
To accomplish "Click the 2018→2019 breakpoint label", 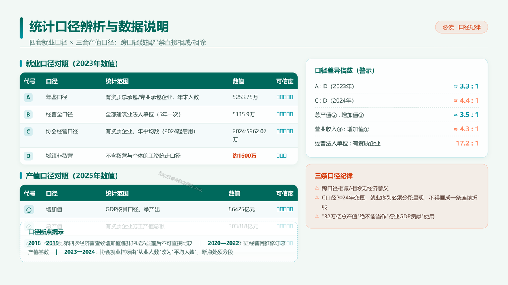I will pyautogui.click(x=44, y=243).
